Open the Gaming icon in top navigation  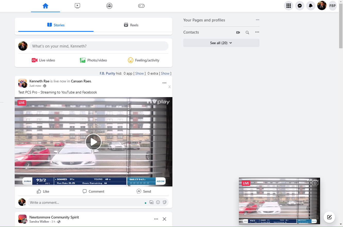coord(141,6)
